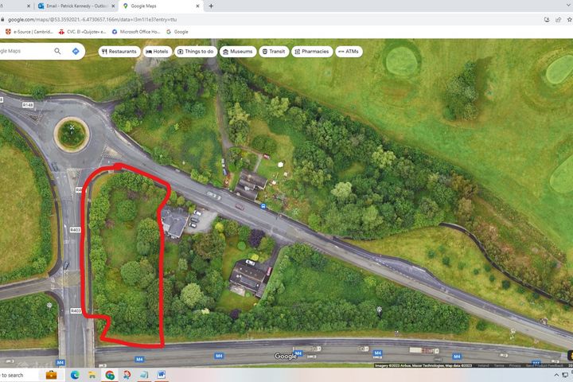Open directions with the blue arrow icon
The image size is (573, 382).
point(76,51)
